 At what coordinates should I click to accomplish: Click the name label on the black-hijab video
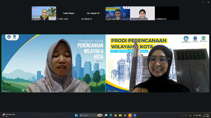click(112, 91)
